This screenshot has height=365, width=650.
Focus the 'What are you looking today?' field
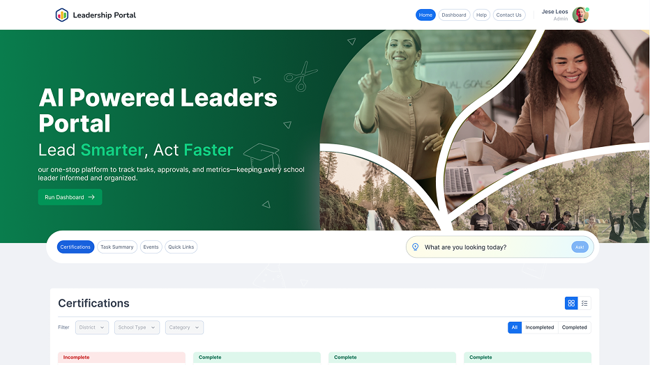point(495,247)
